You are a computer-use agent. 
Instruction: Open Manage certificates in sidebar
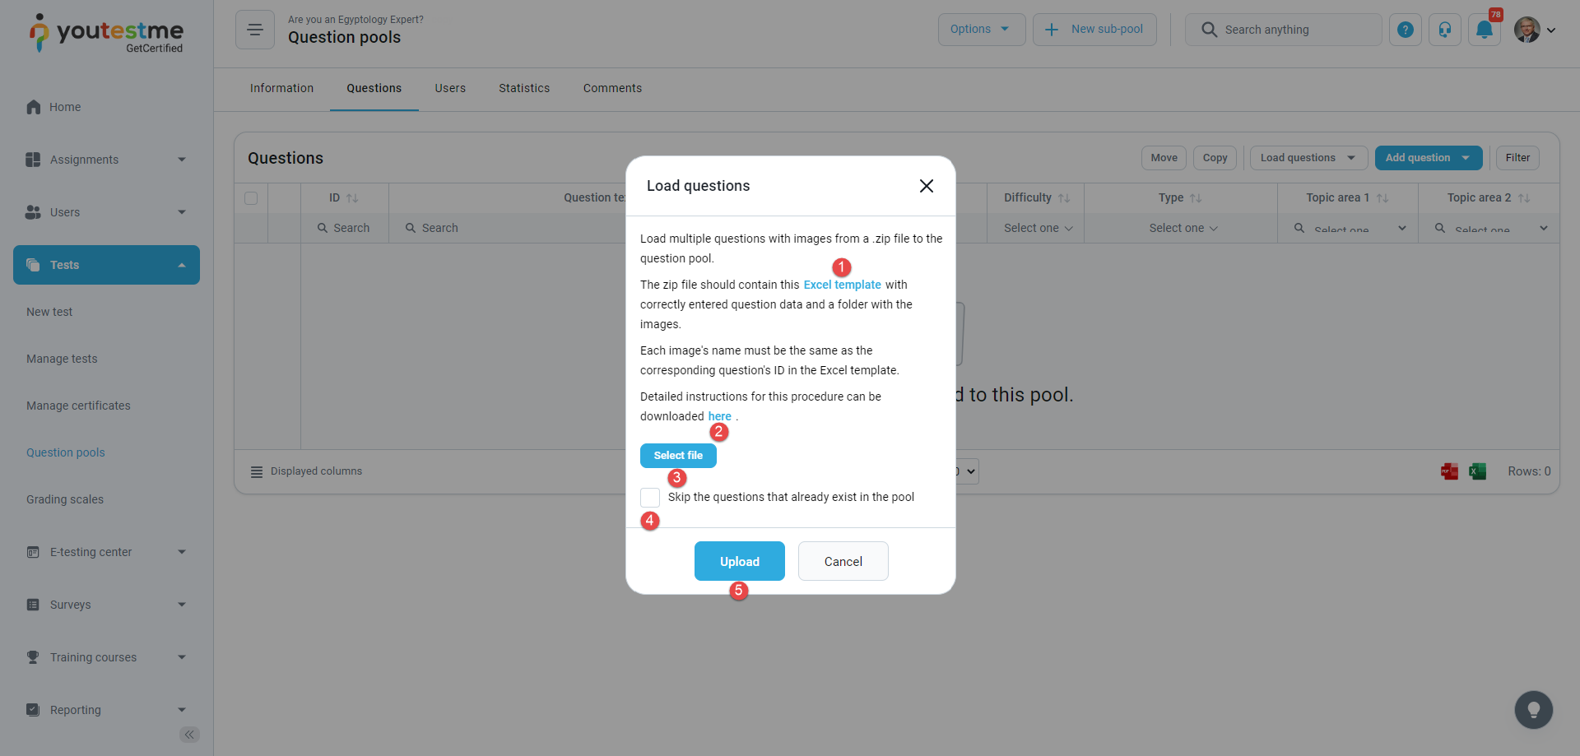pyautogui.click(x=78, y=406)
